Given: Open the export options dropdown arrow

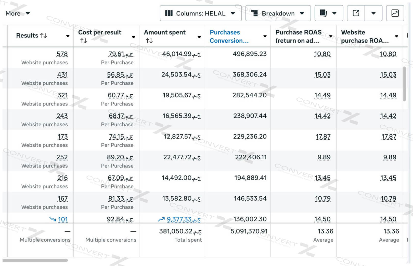Looking at the screenshot, I should (373, 13).
